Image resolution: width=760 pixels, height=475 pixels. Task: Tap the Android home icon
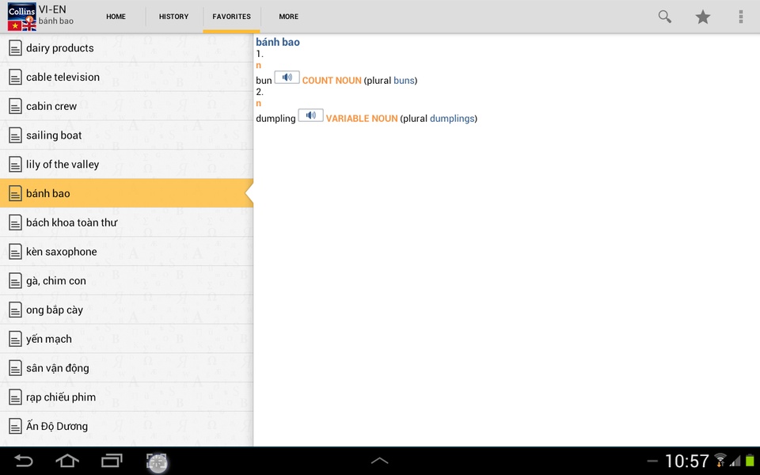[x=67, y=461]
